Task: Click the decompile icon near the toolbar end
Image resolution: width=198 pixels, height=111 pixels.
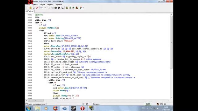Action: pyautogui.click(x=81, y=8)
